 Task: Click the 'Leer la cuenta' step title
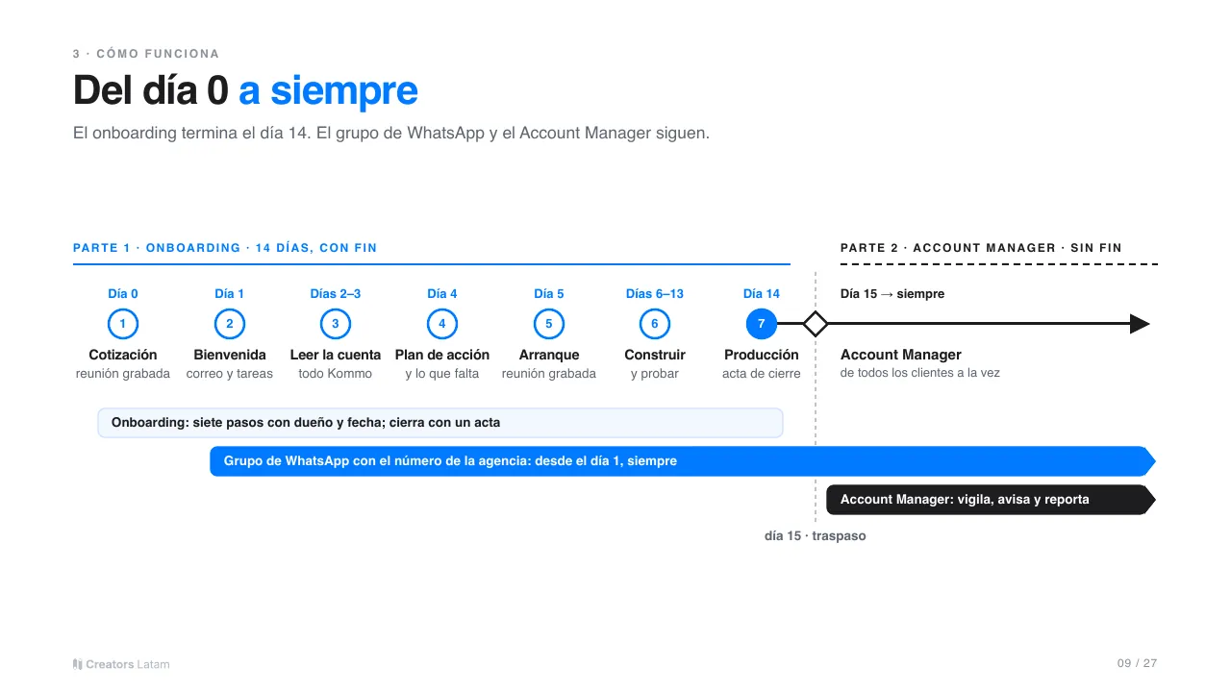(336, 355)
